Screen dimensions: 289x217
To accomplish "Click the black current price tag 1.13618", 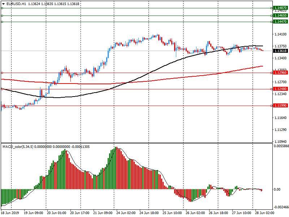I will [281, 51].
